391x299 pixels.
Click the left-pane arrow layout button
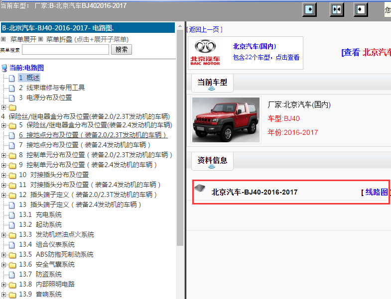click(x=309, y=10)
